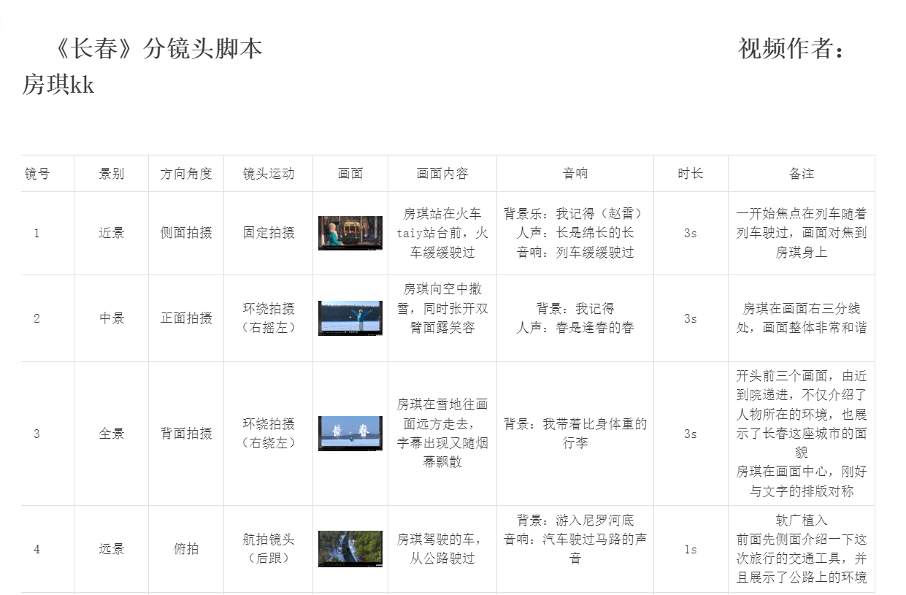
Task: Click the 镜号 column header
Action: [x=37, y=174]
